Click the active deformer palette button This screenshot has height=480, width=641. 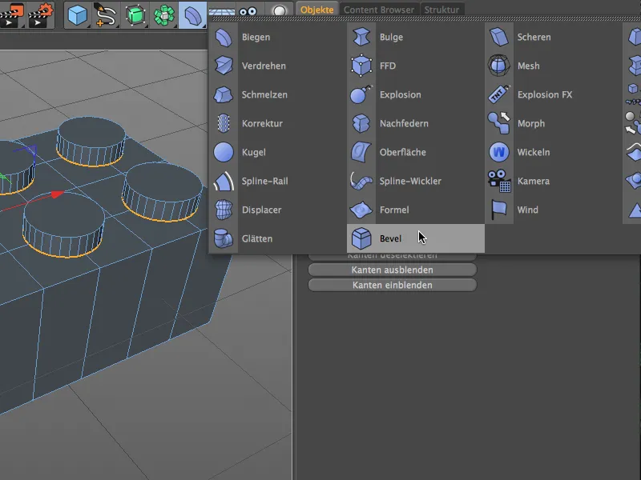click(x=192, y=15)
